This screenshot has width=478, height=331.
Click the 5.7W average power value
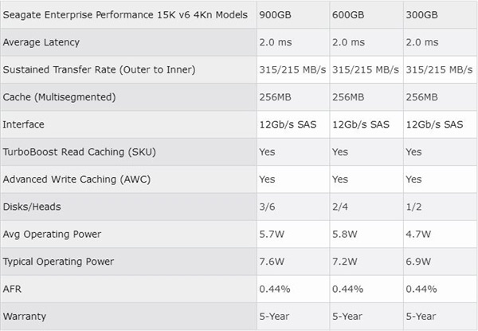tap(271, 234)
